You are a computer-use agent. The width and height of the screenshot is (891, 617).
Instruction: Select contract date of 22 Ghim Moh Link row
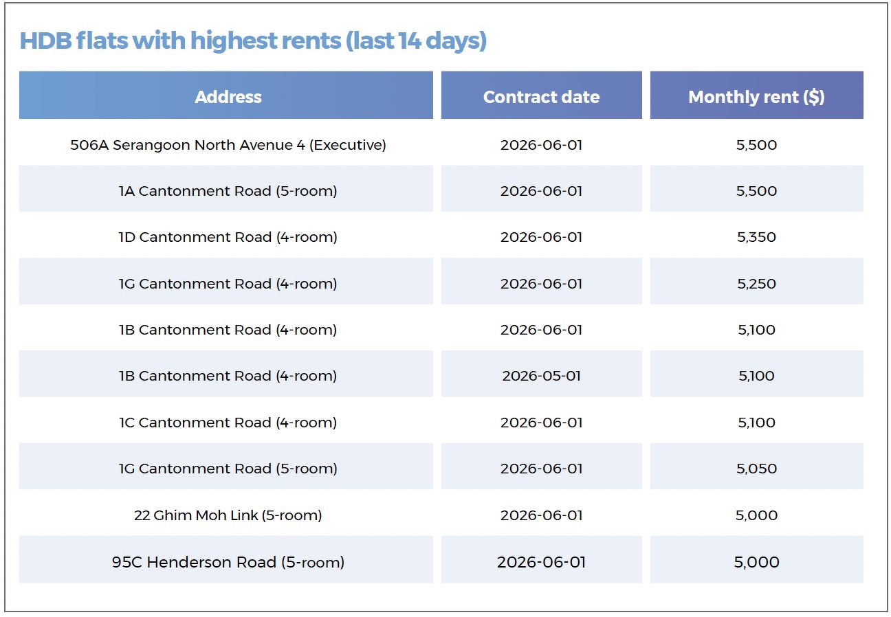(542, 515)
